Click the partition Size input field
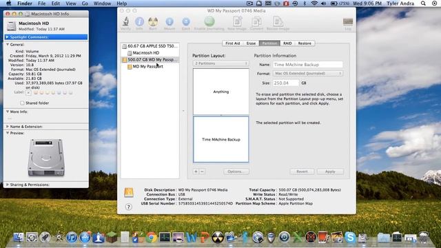The image size is (441, 248). [286, 83]
